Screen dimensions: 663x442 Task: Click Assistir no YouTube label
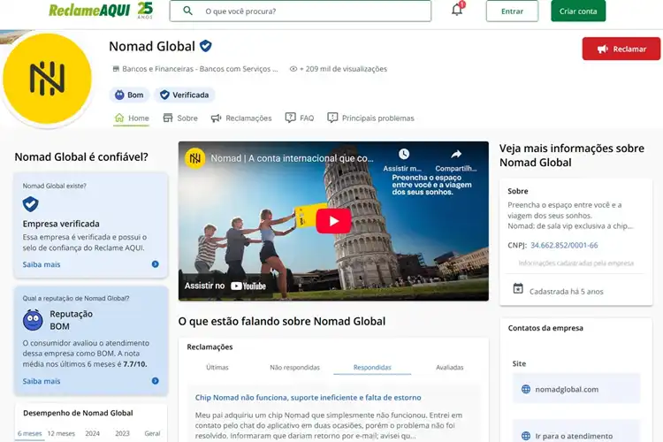point(225,286)
